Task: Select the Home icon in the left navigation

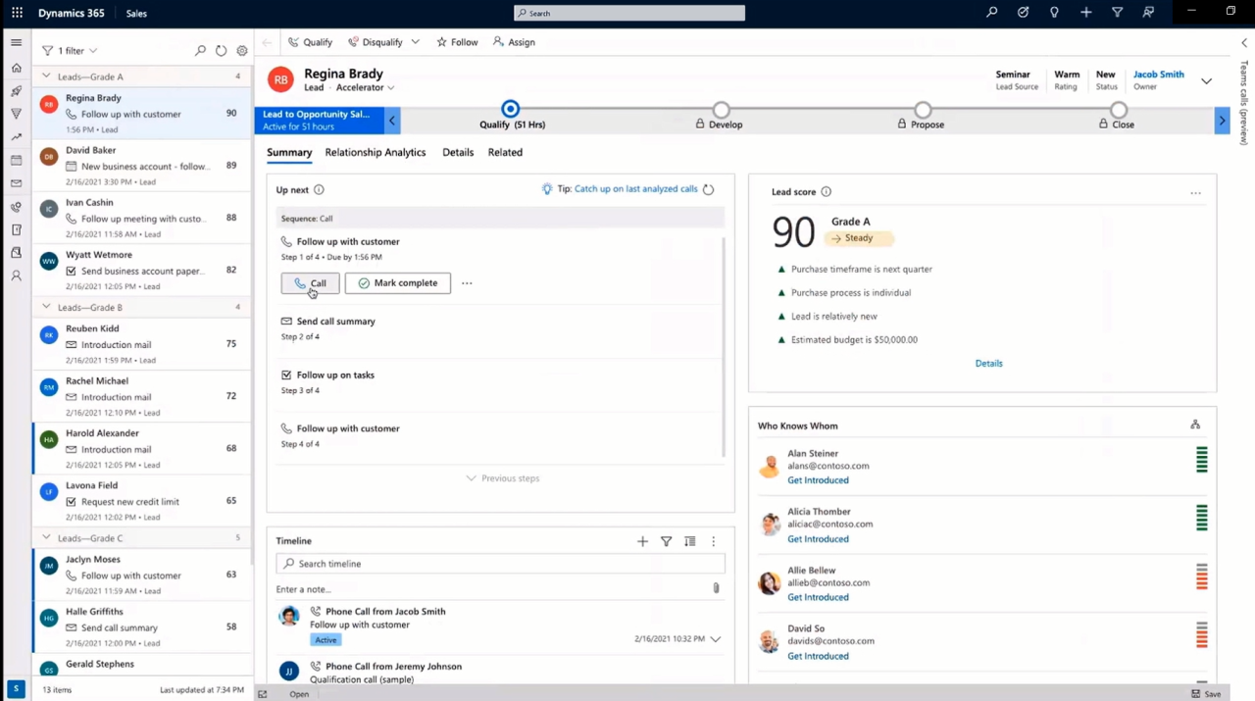Action: click(x=16, y=69)
